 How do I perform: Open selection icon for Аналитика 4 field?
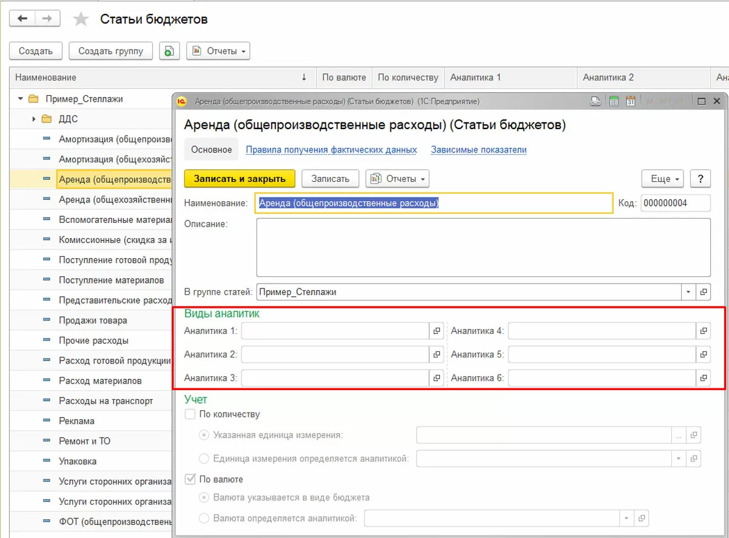[703, 331]
